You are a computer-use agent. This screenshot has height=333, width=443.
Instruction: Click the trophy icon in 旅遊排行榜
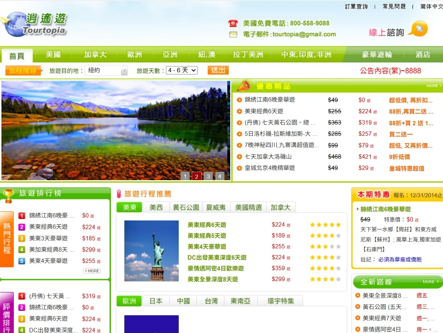click(x=8, y=195)
